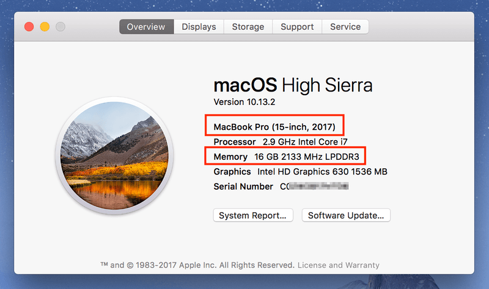Launch Software Update
This screenshot has height=289, width=489.
pyautogui.click(x=346, y=215)
